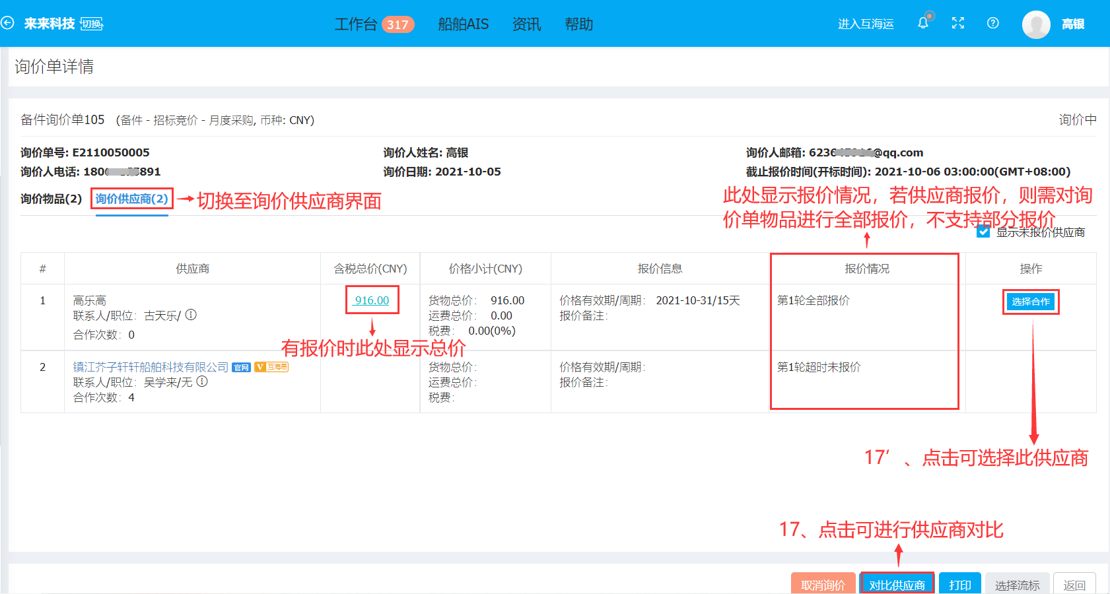Click supplier name 高乐高
Screen dimensions: 1110x594
[89, 300]
